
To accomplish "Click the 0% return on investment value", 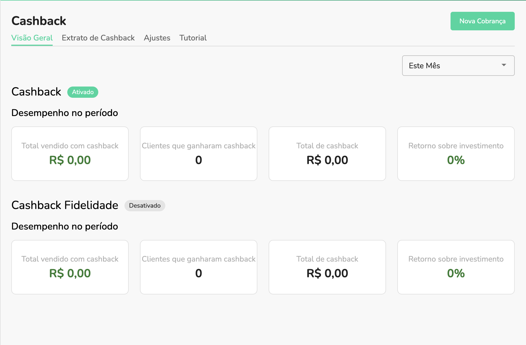I will (x=456, y=160).
